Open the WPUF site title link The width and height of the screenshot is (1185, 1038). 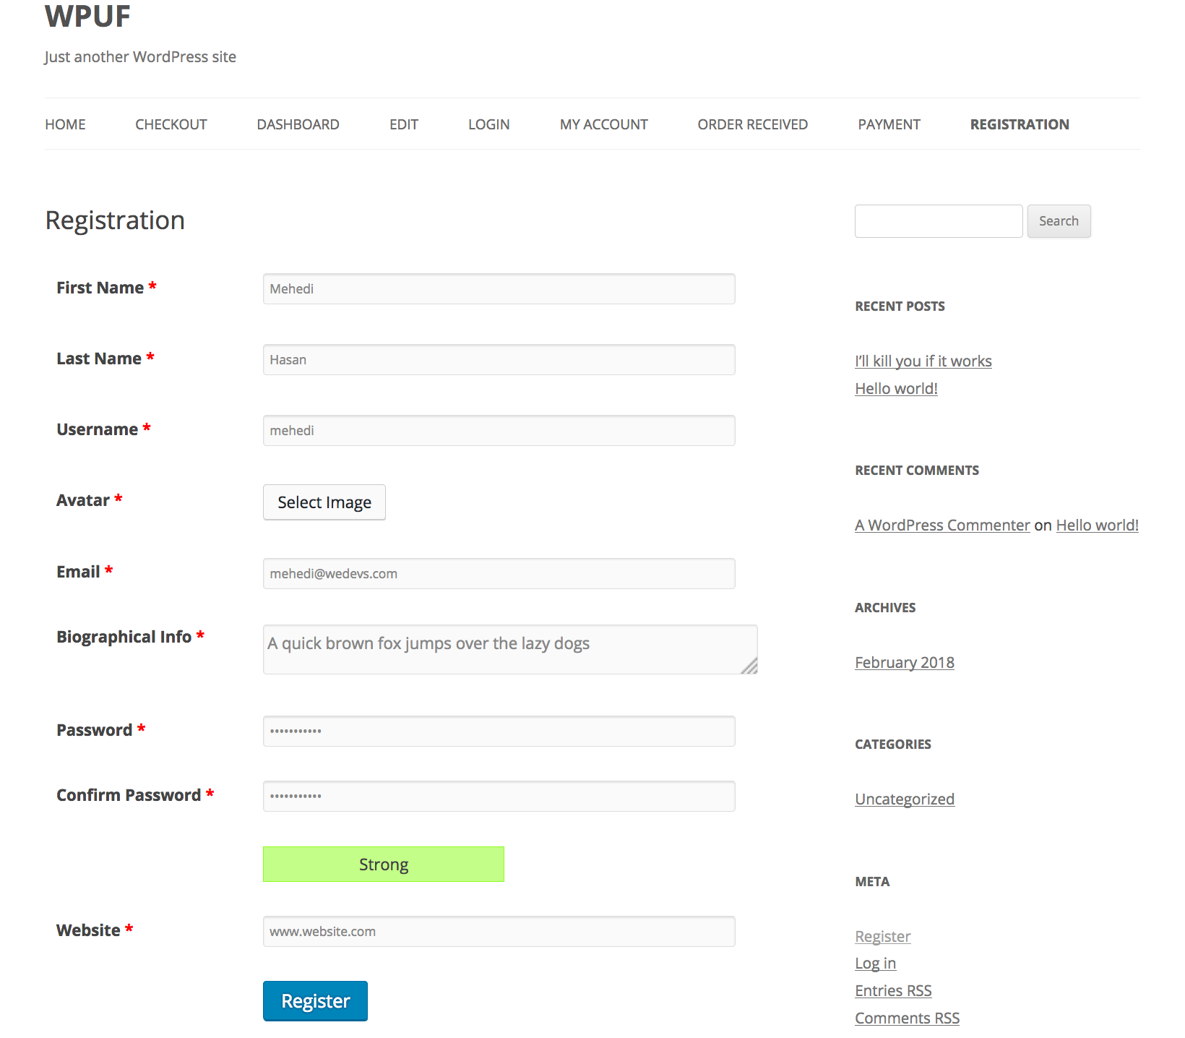(x=87, y=16)
